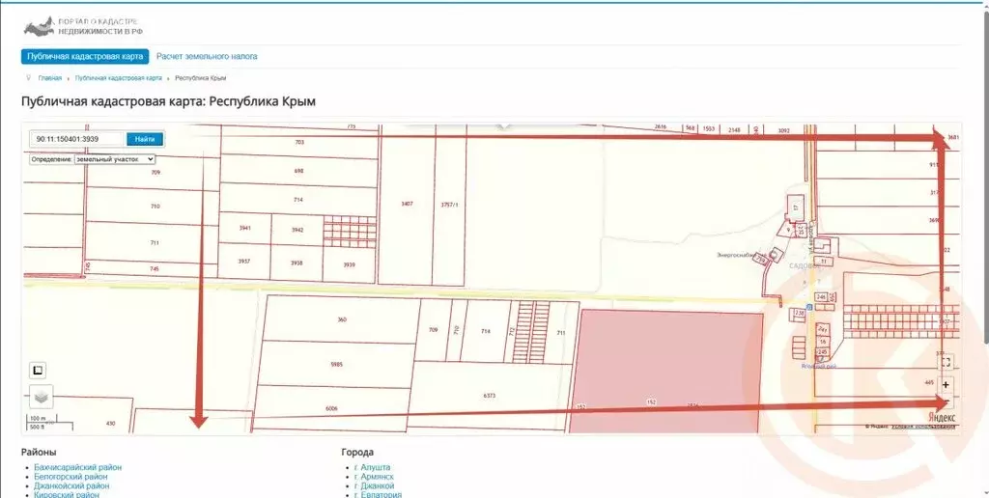Viewport: 989px width, 498px height.
Task: Go to Главная in breadcrumbs
Action: click(50, 78)
